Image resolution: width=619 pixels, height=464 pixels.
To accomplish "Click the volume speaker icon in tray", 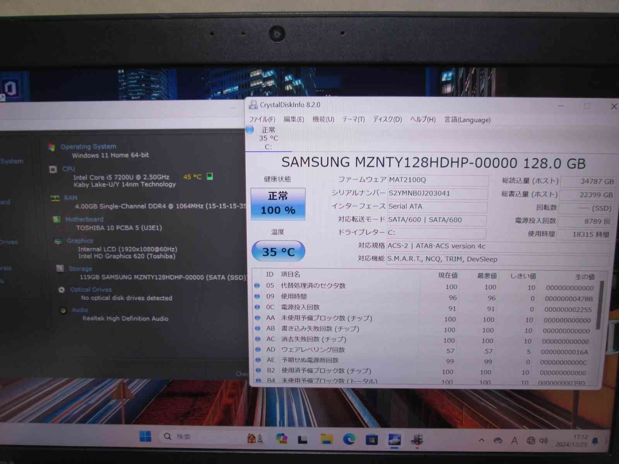I will (544, 440).
